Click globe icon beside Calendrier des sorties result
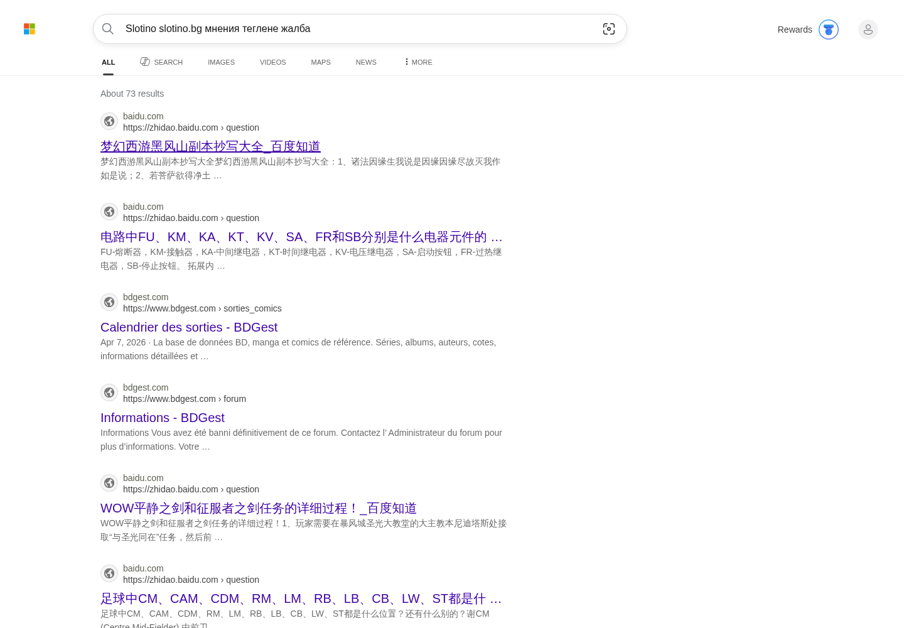Viewport: 904px width, 628px height. pyautogui.click(x=109, y=302)
